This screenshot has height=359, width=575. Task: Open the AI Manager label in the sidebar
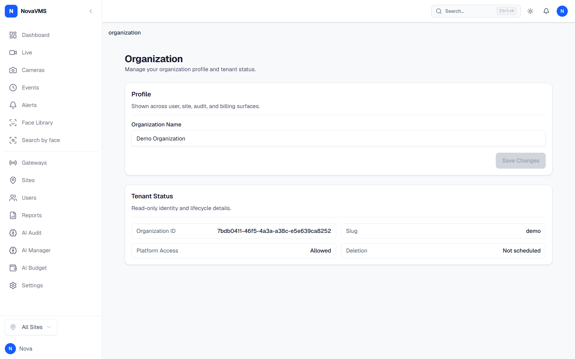click(36, 250)
